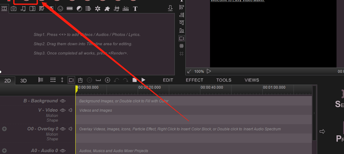Open the video clips category icon
The image size is (344, 154).
point(4,9)
